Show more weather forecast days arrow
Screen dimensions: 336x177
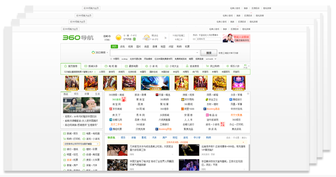pos(165,38)
